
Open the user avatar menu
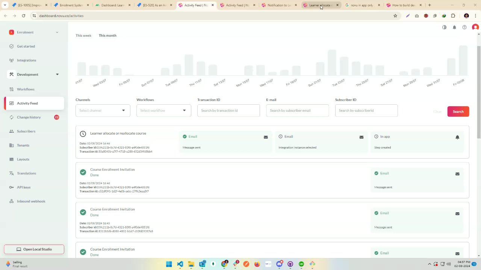tap(475, 27)
